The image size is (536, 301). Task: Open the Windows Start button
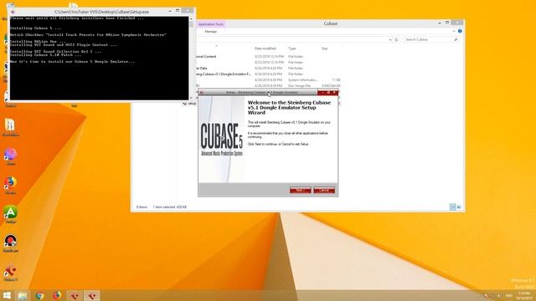(x=7, y=295)
